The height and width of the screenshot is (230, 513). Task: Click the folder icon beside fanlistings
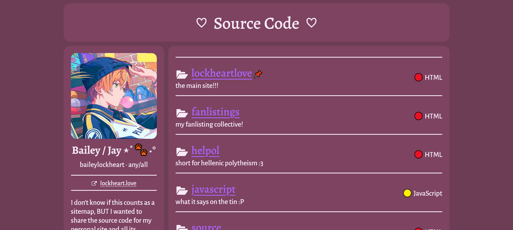pyautogui.click(x=182, y=113)
